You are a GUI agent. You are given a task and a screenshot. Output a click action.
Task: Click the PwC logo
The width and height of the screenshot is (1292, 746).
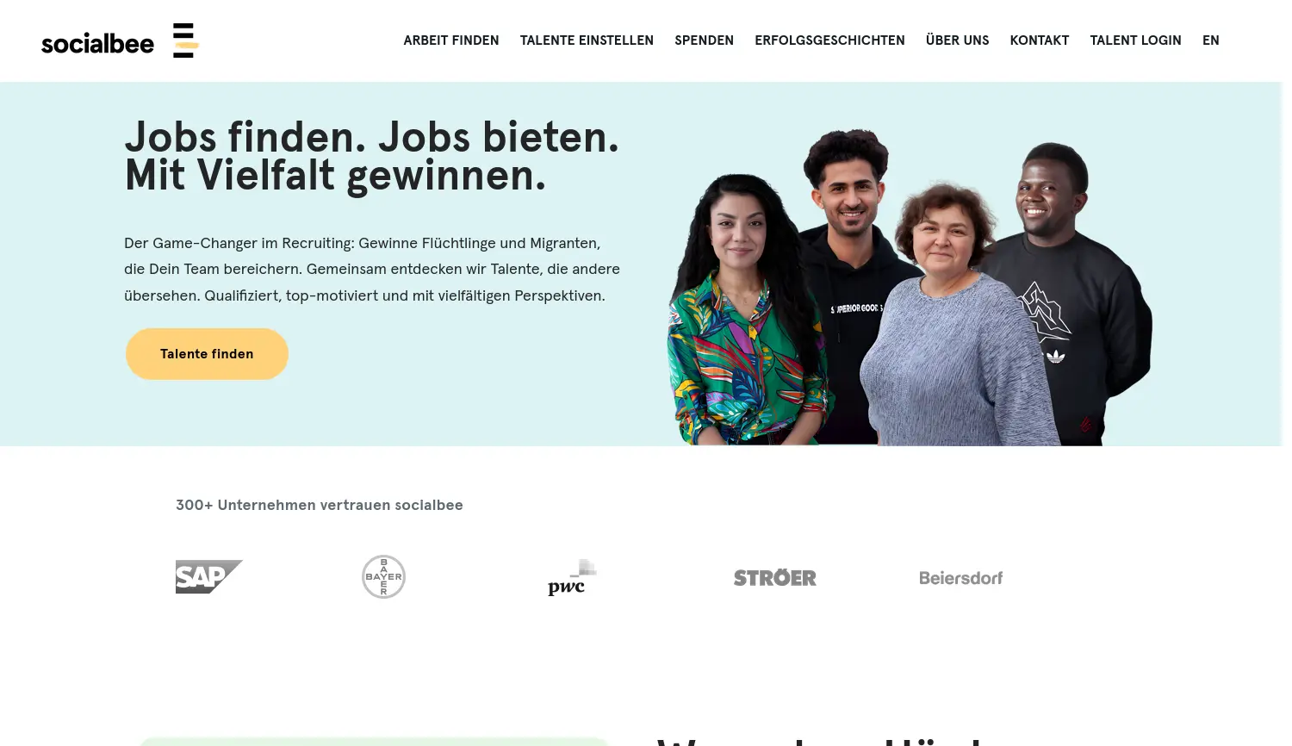pos(572,577)
